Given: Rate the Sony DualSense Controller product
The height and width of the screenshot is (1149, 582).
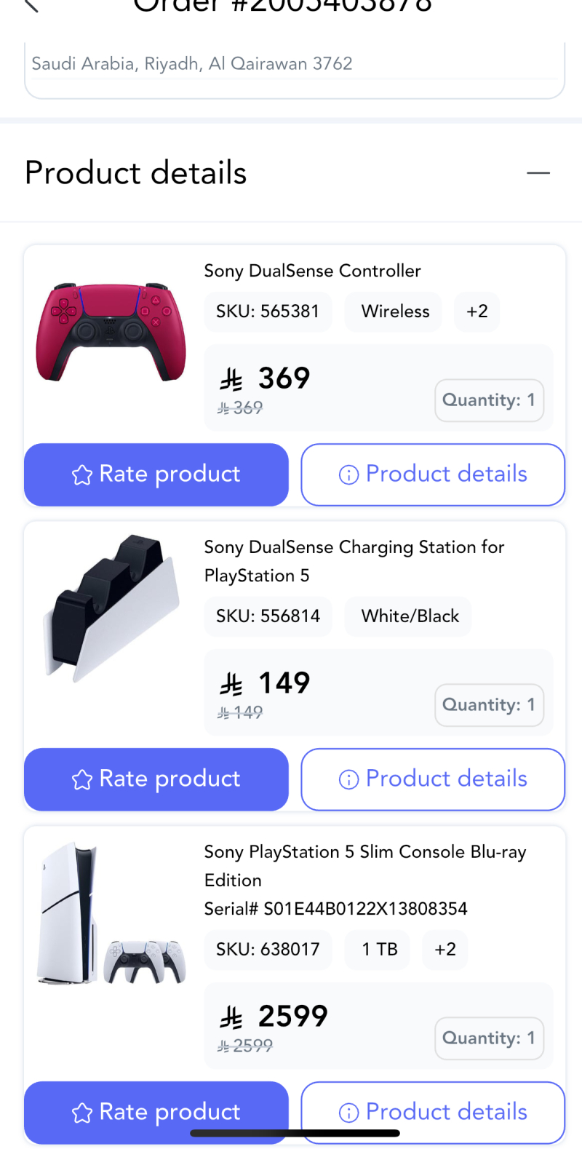Looking at the screenshot, I should (x=156, y=474).
